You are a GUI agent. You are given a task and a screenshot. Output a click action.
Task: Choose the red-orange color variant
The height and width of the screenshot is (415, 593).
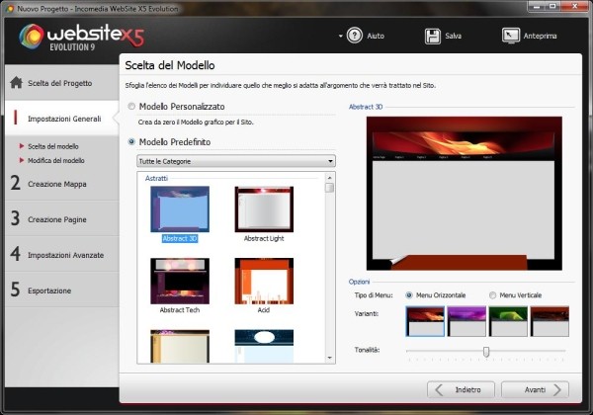[425, 321]
